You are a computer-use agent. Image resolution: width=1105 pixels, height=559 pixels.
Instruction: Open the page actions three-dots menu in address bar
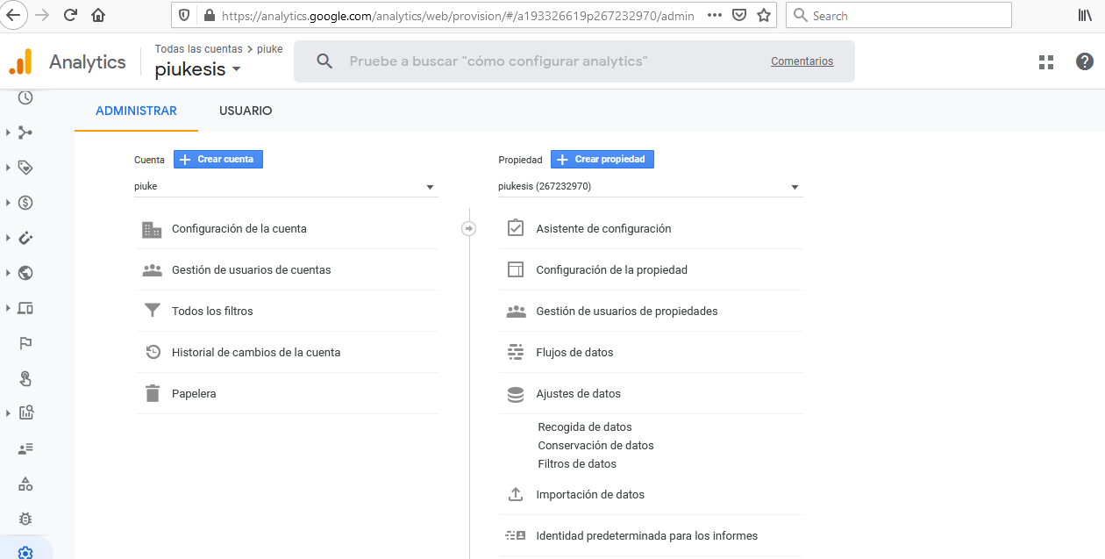pos(714,15)
